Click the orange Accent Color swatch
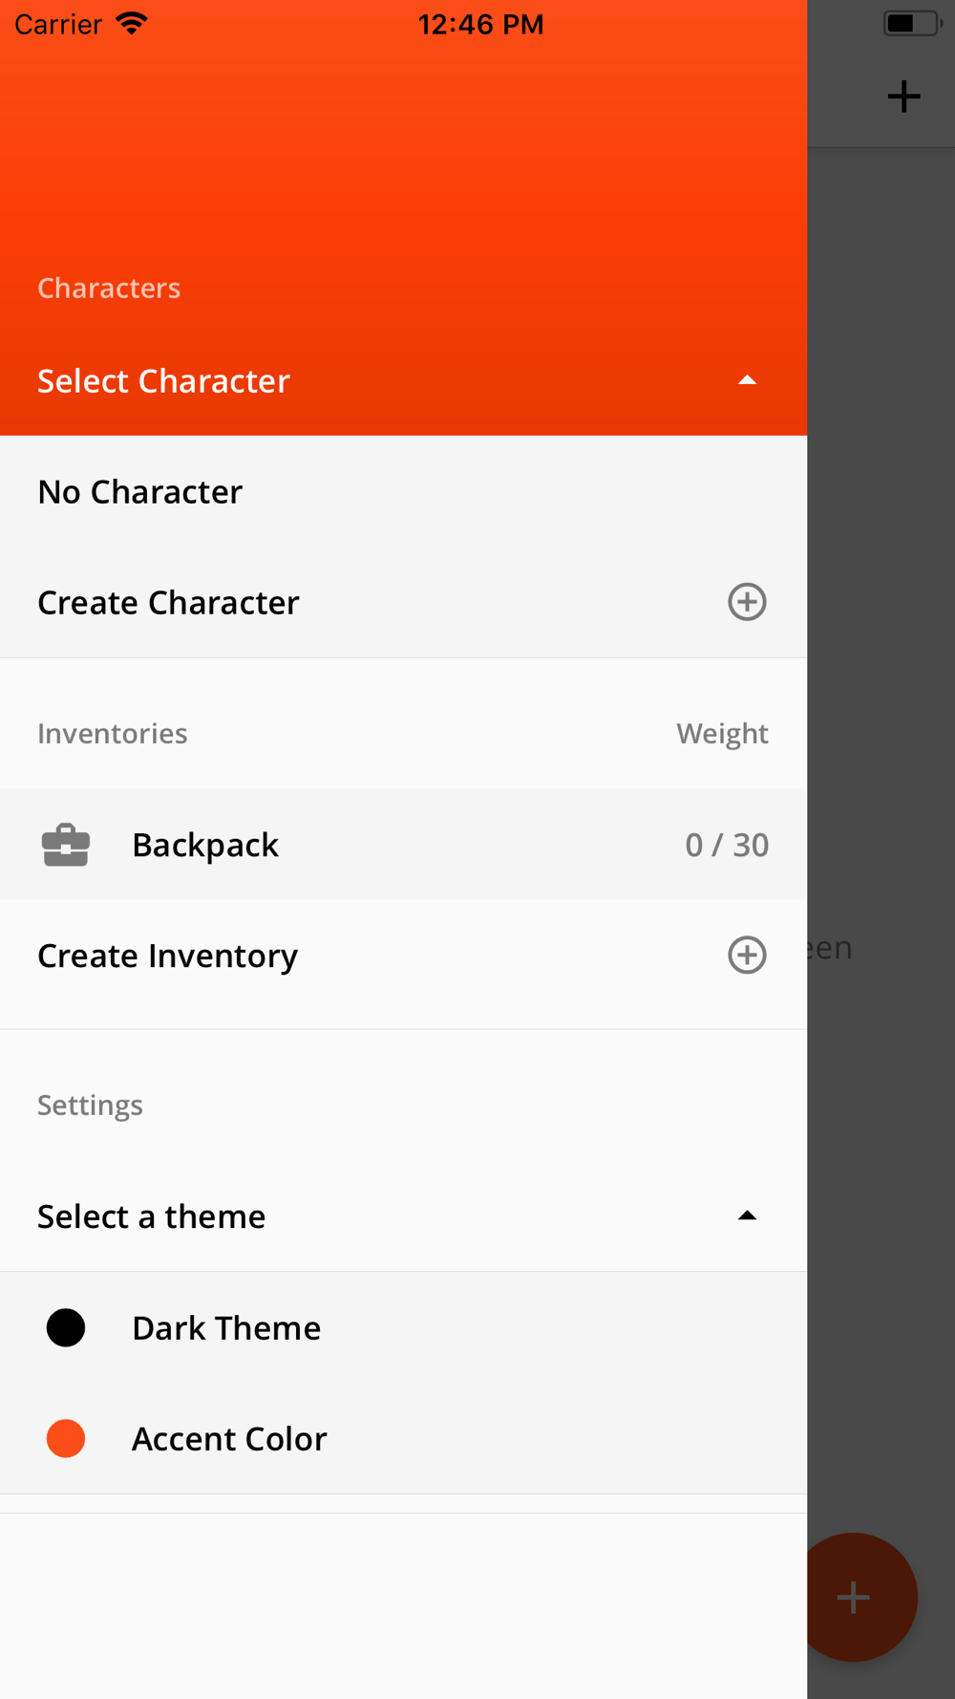The image size is (955, 1699). (66, 1438)
